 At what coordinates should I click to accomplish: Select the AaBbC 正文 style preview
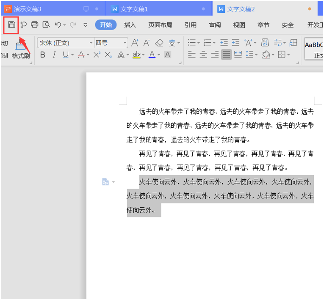pos(314,49)
